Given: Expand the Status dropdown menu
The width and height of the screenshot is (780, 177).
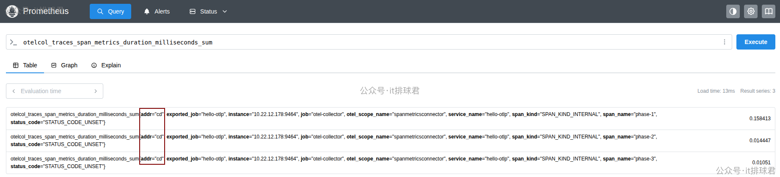Looking at the screenshot, I should [208, 11].
